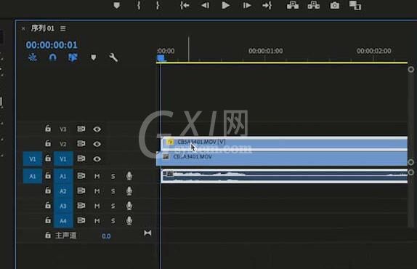Mark Out point with the right brace
Image resolution: width=417 pixels, height=269 pixels.
click(x=158, y=5)
